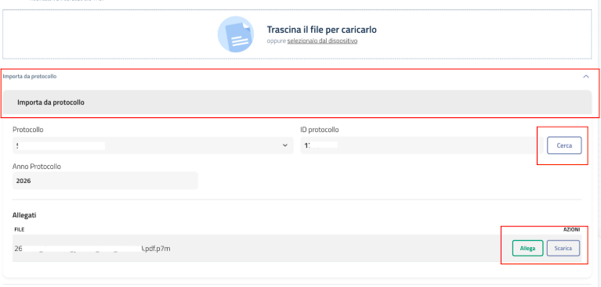
Task: Click the 'AZIONI' column header
Action: [x=571, y=230]
